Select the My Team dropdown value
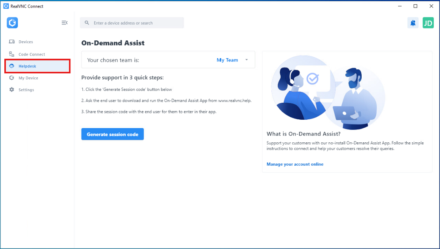The height and width of the screenshot is (249, 440). pos(227,60)
